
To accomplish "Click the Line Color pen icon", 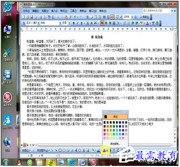I will click(x=98, y=151).
